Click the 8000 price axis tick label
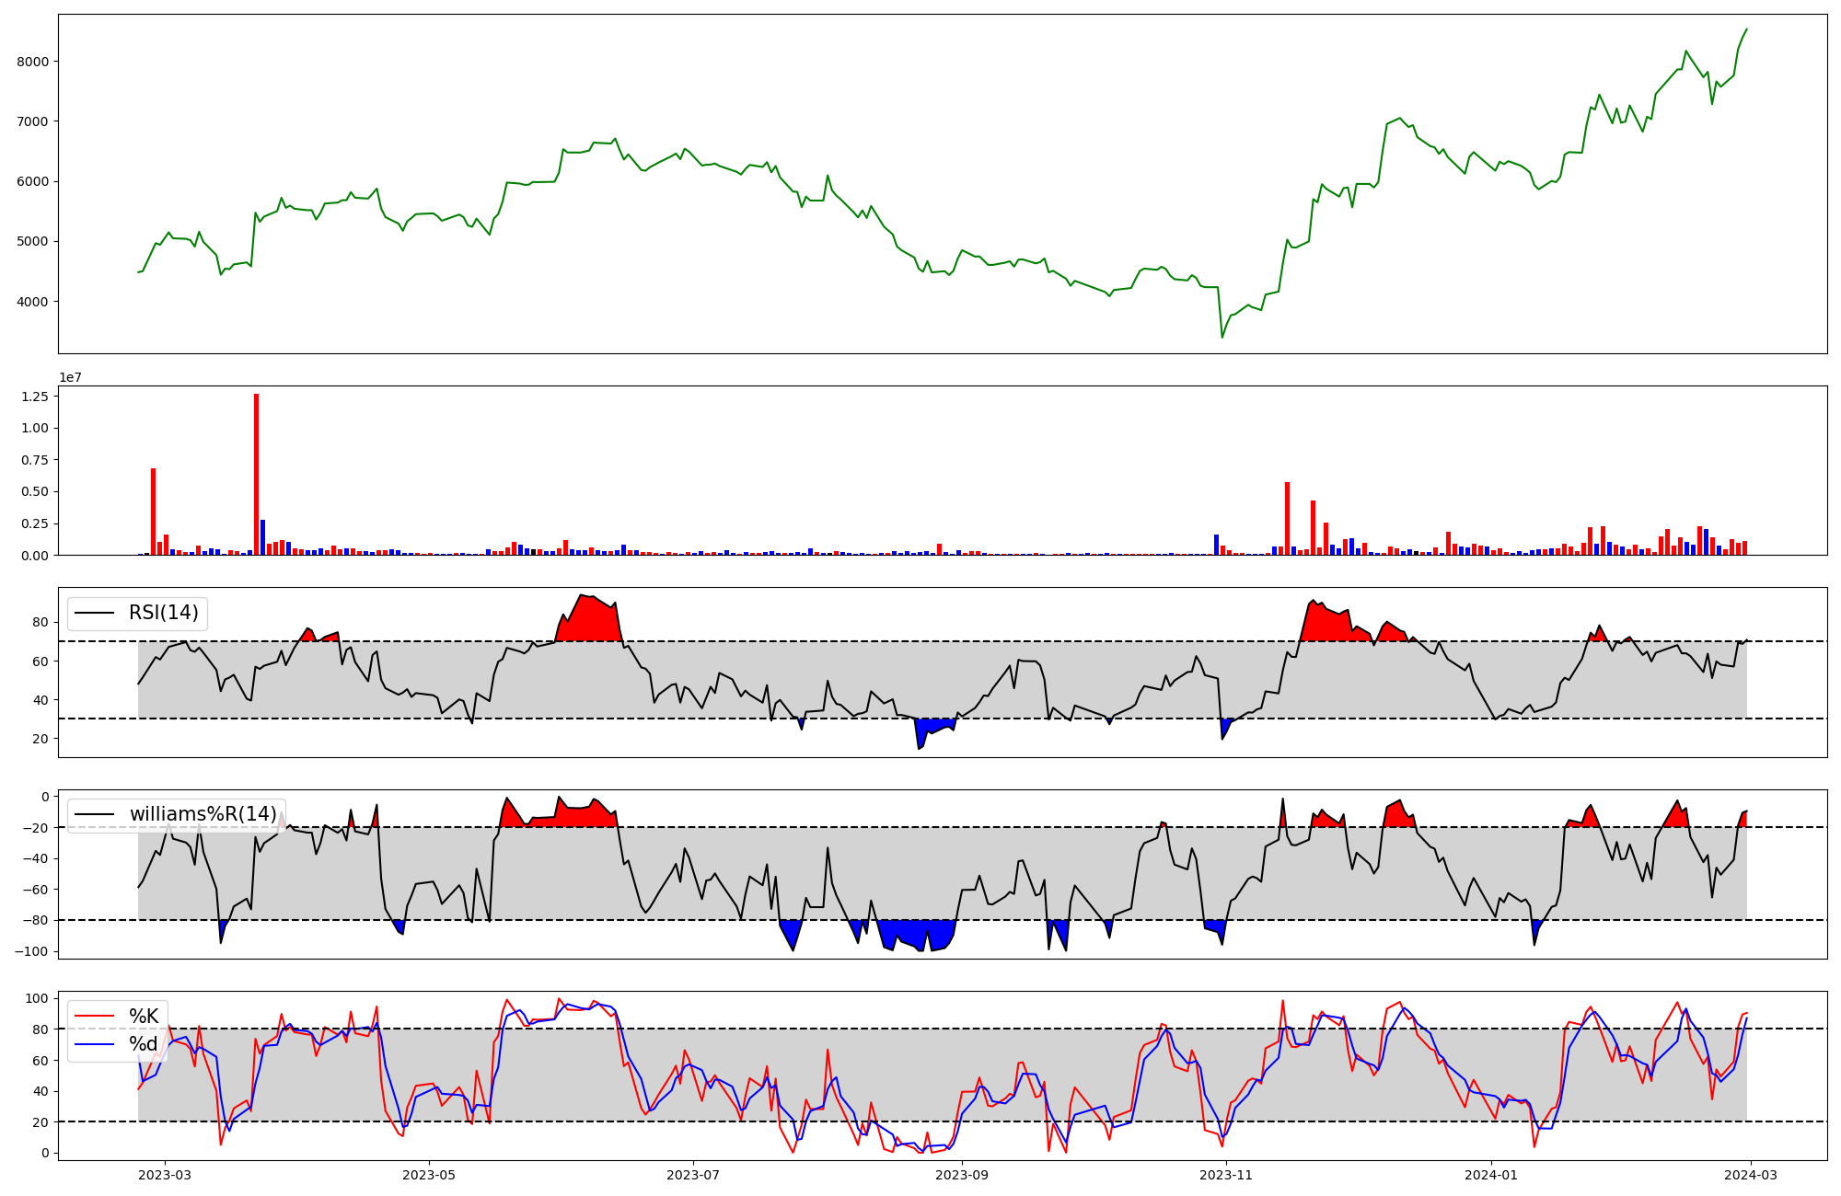Screen dimensions: 1841x1196 (x=34, y=62)
